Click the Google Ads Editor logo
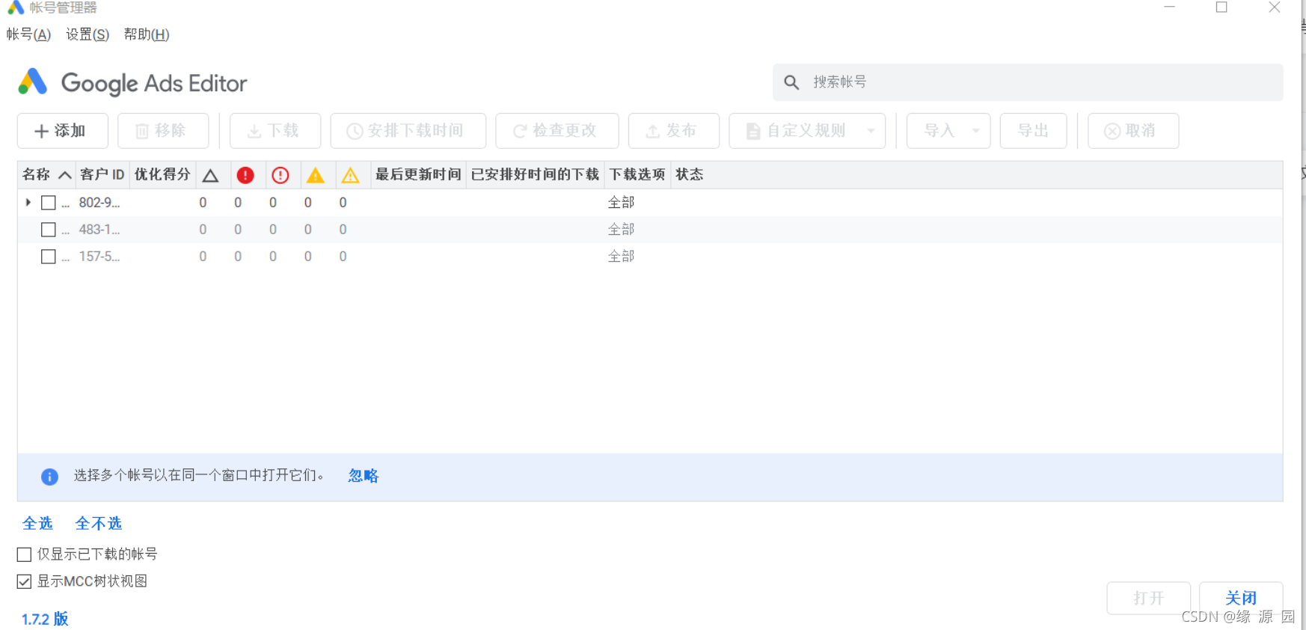The image size is (1306, 630). 132,83
